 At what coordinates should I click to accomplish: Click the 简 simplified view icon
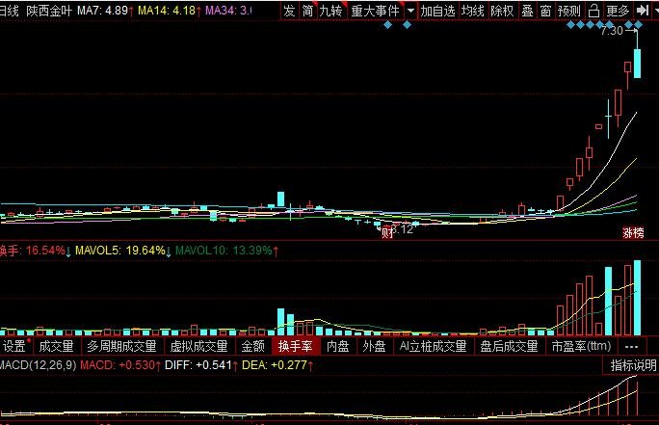pos(307,11)
